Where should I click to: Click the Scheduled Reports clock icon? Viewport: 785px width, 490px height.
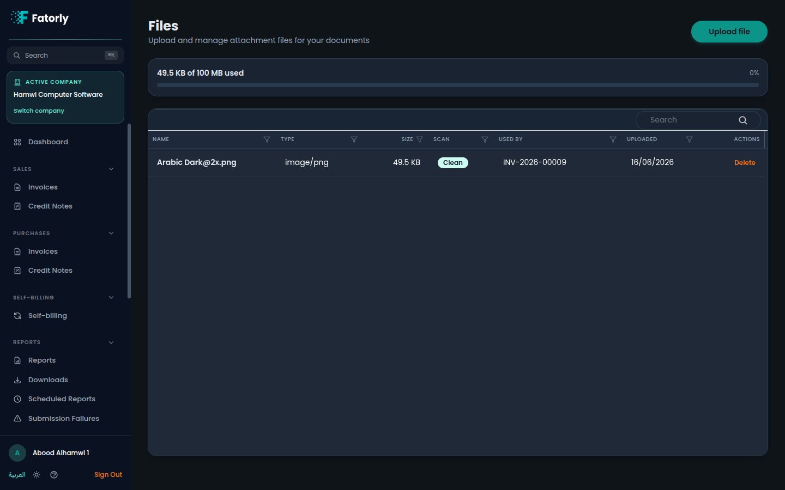coord(17,399)
